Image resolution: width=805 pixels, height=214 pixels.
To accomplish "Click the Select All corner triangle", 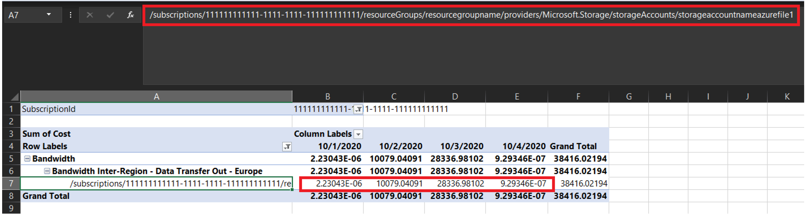I will (14, 97).
